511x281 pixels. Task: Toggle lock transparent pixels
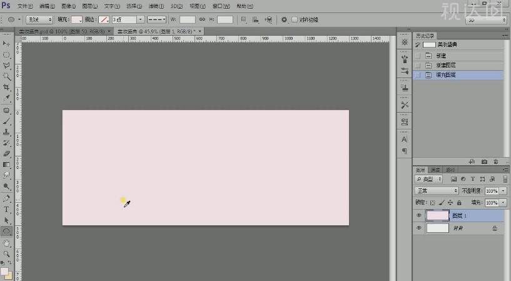[x=432, y=203]
